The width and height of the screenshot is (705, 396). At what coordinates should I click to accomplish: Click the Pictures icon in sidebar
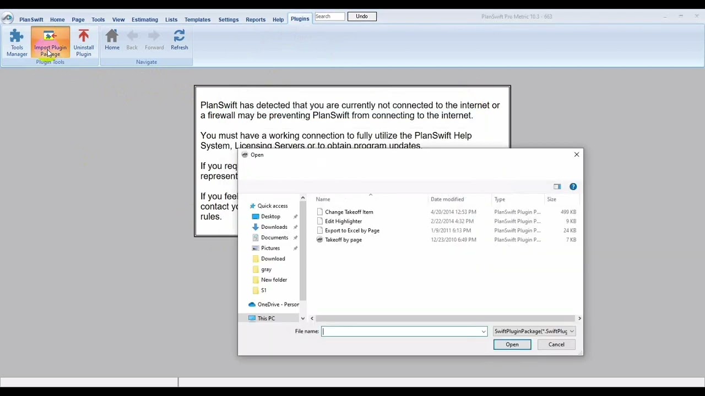(256, 248)
